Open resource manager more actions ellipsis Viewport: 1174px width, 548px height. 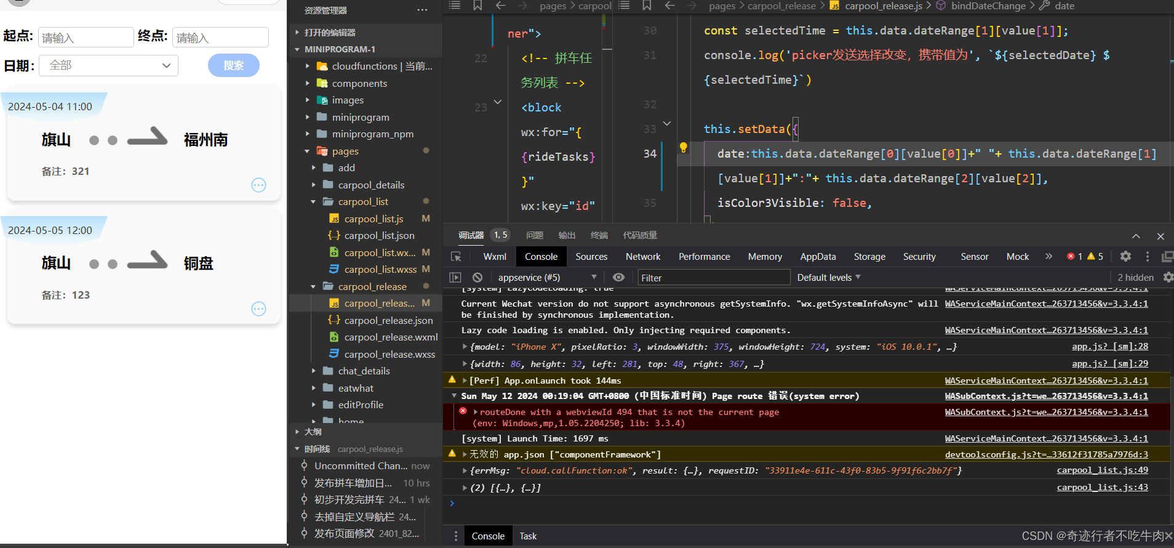(x=422, y=10)
